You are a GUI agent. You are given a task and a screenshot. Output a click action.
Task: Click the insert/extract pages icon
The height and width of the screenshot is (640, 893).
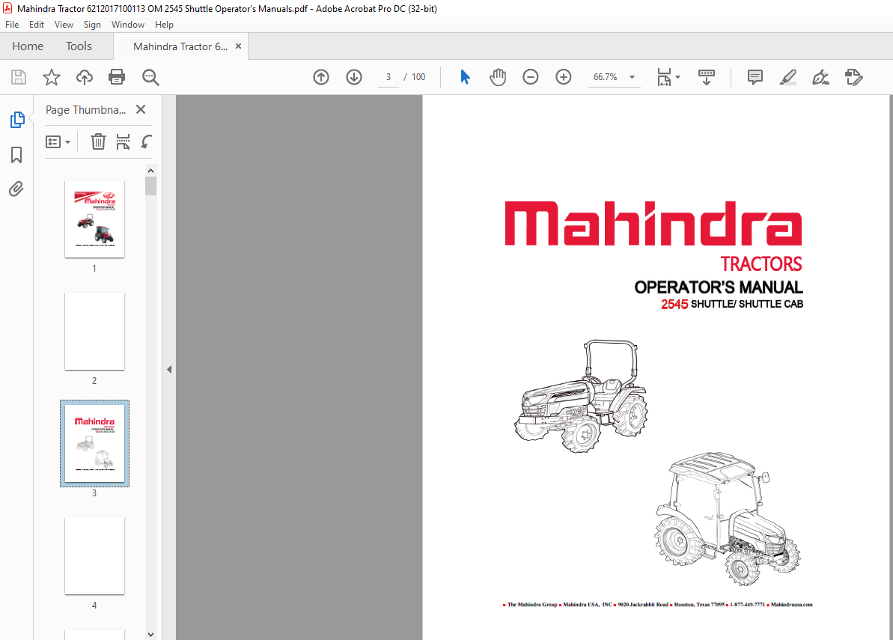pos(123,141)
